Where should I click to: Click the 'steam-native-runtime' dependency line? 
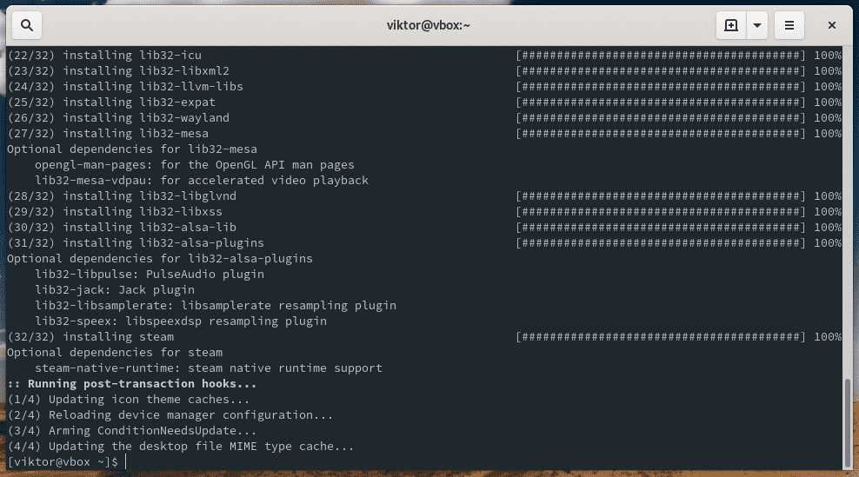coord(208,368)
